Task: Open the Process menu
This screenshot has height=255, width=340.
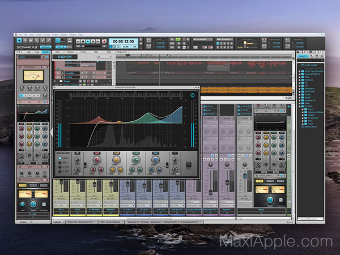Action: [x=46, y=35]
